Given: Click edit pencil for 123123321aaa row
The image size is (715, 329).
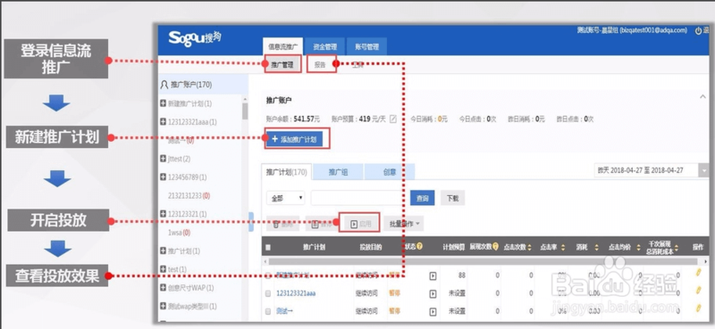Looking at the screenshot, I should click(x=698, y=291).
